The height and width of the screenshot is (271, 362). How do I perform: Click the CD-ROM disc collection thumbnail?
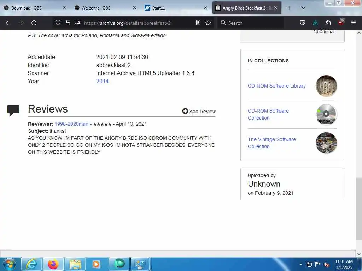pyautogui.click(x=326, y=114)
